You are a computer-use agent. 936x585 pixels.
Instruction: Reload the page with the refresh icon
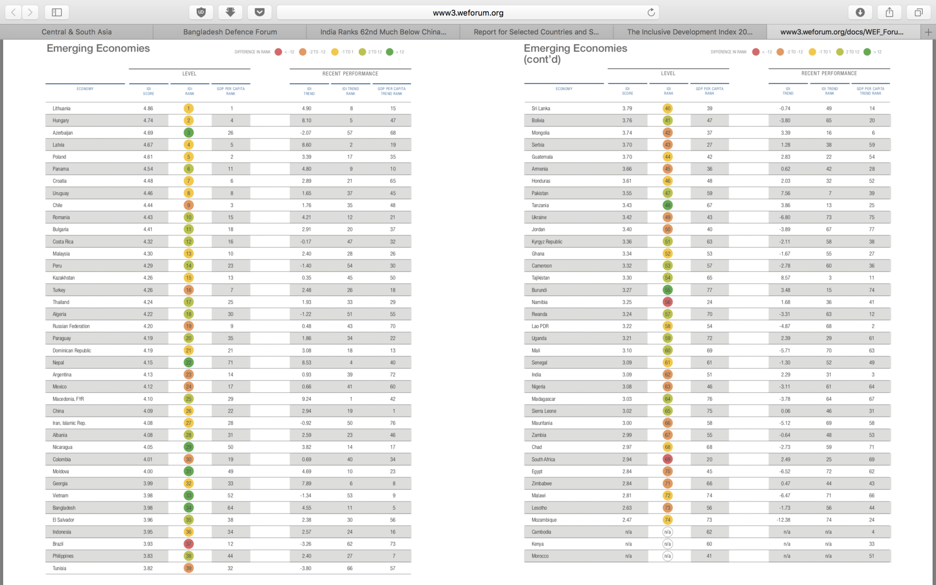pos(651,13)
